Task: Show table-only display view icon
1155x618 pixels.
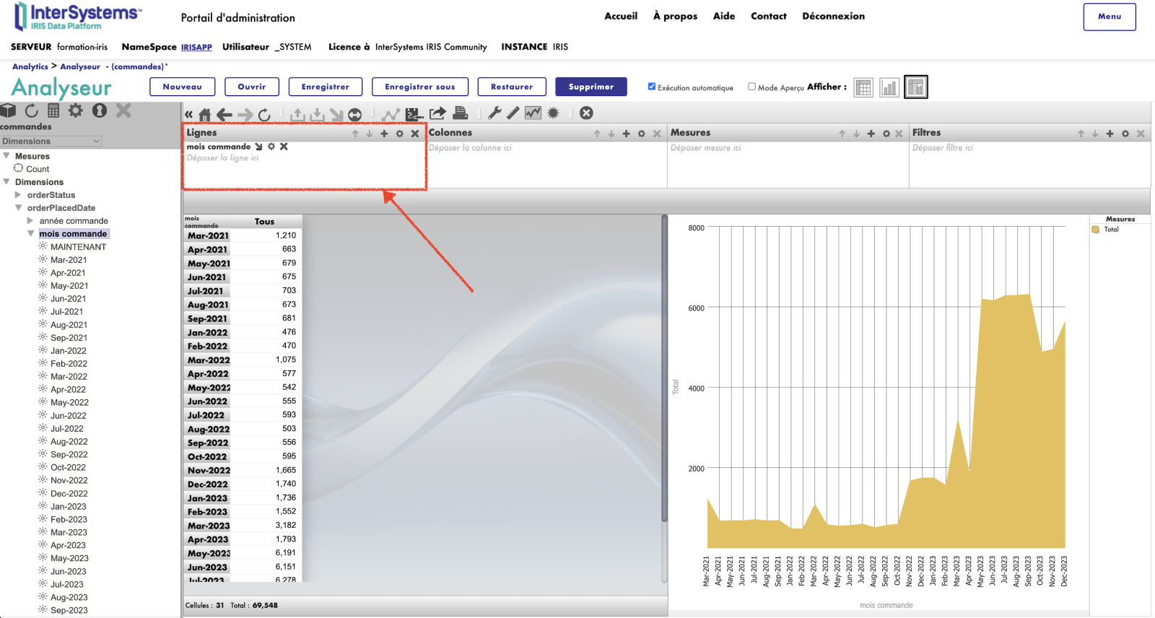Action: pyautogui.click(x=863, y=87)
